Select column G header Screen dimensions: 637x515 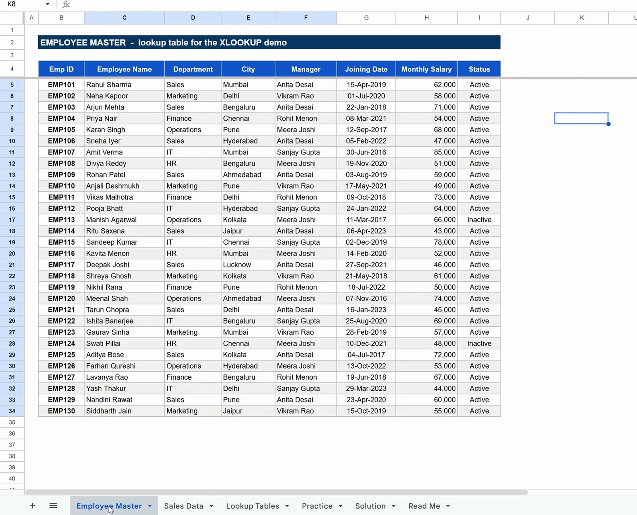pyautogui.click(x=366, y=18)
